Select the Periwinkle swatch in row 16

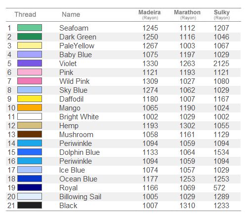point(30,161)
